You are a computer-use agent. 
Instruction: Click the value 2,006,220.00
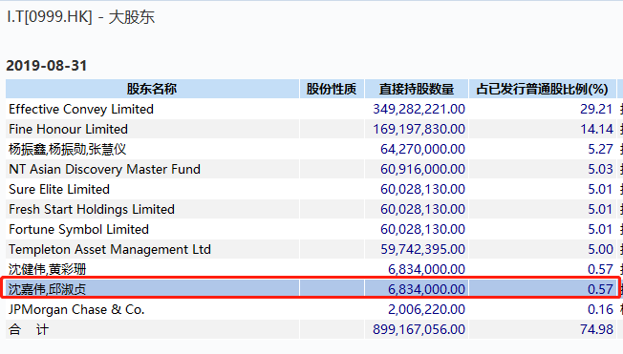pyautogui.click(x=426, y=309)
